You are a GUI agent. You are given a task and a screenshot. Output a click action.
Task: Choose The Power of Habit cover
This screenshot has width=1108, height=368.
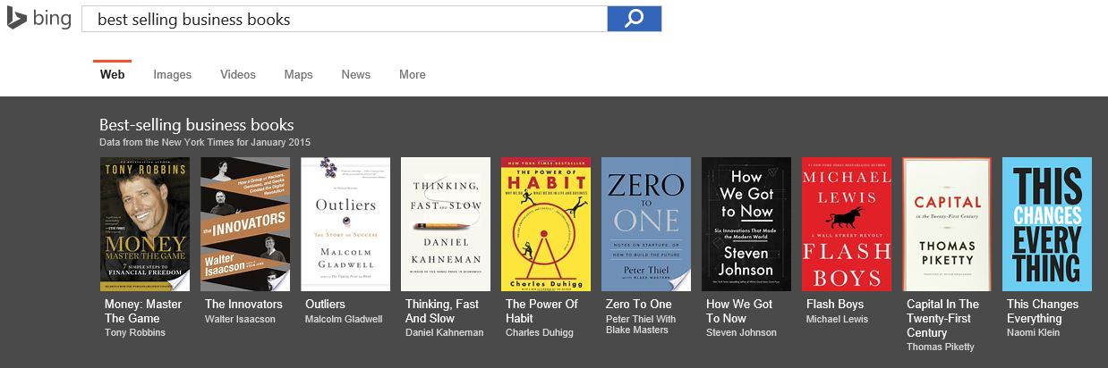546,223
